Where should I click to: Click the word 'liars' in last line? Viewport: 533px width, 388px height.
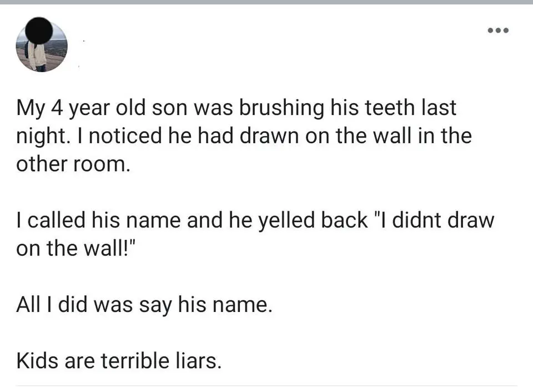click(199, 360)
